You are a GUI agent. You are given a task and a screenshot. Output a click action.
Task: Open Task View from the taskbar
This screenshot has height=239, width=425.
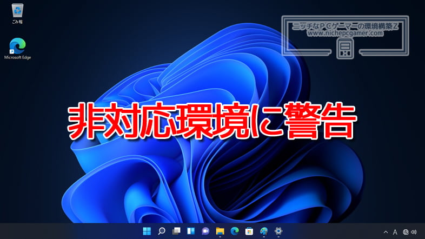click(176, 231)
